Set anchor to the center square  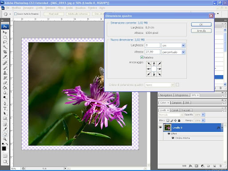154,69
